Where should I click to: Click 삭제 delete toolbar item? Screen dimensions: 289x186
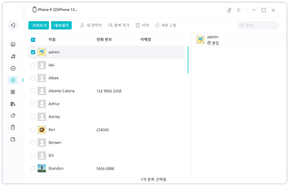click(x=142, y=25)
